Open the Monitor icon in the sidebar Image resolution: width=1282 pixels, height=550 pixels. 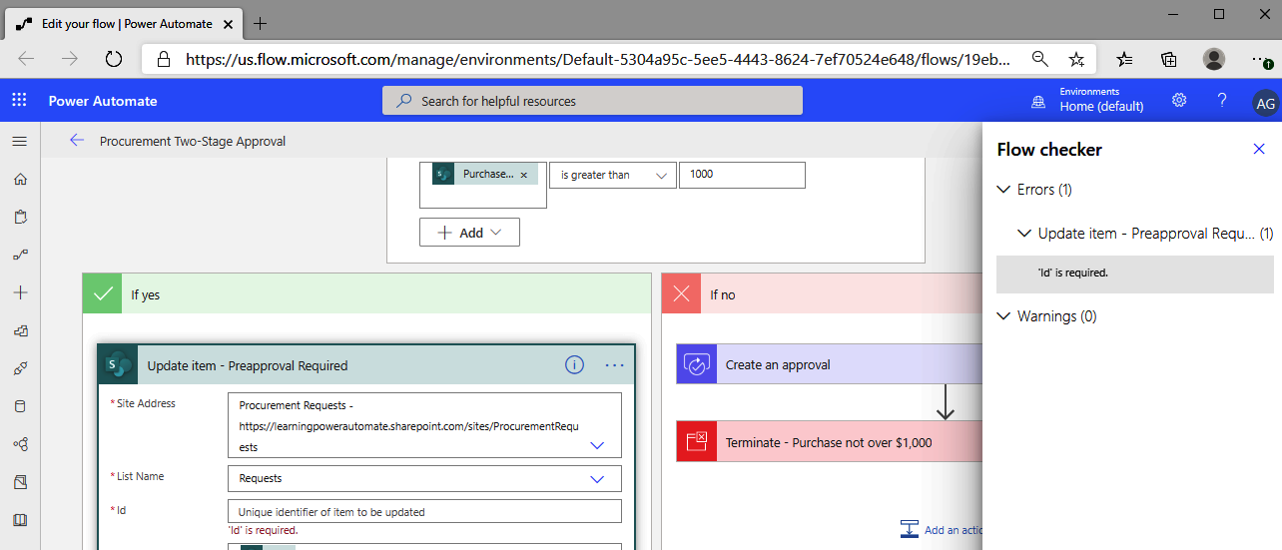(x=19, y=444)
